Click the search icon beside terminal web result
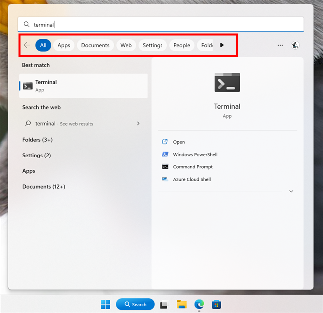 pos(28,123)
